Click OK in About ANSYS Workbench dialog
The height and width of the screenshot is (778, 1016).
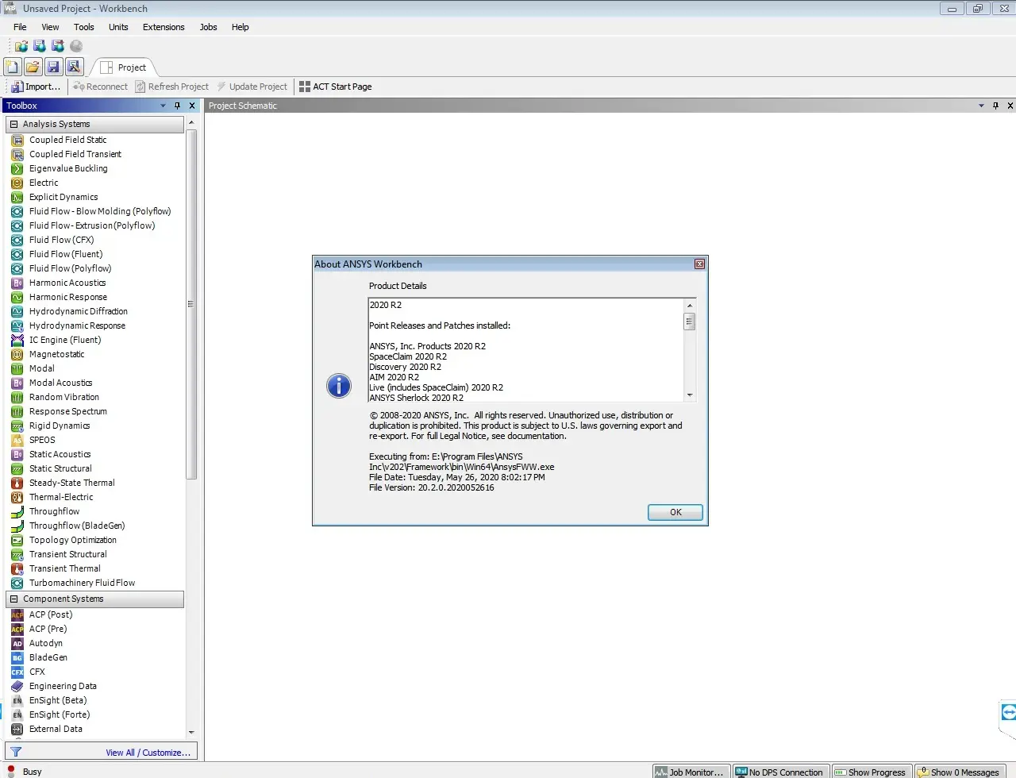(x=675, y=512)
